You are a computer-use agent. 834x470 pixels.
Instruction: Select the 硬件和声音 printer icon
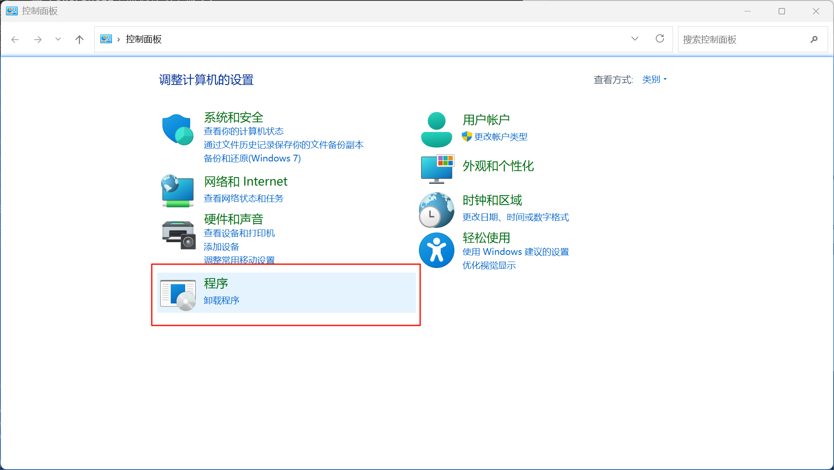[x=177, y=235]
